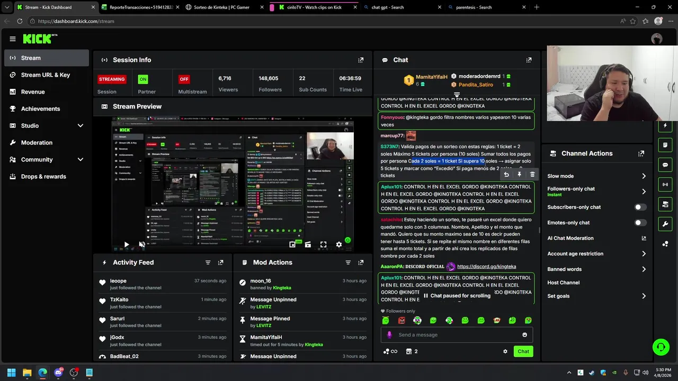Switch to Sorteo de Kinteka browser tab
The width and height of the screenshot is (678, 381).
coord(225,7)
